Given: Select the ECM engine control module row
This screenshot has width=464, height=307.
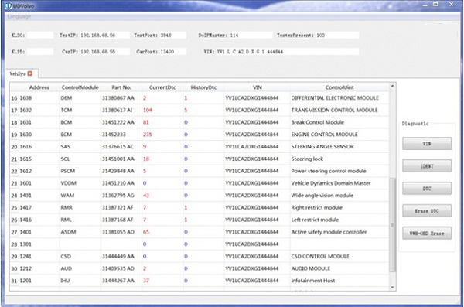Looking at the screenshot, I should [x=200, y=135].
